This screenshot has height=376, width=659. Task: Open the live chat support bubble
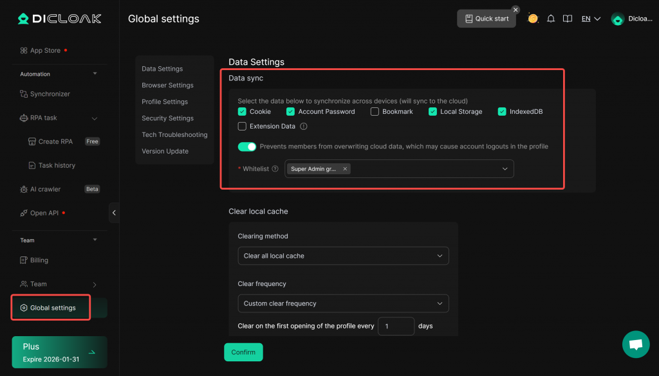pos(636,345)
